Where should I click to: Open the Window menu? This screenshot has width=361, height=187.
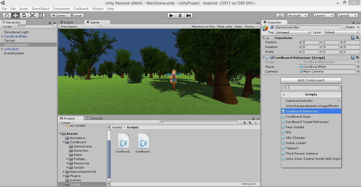coord(98,9)
